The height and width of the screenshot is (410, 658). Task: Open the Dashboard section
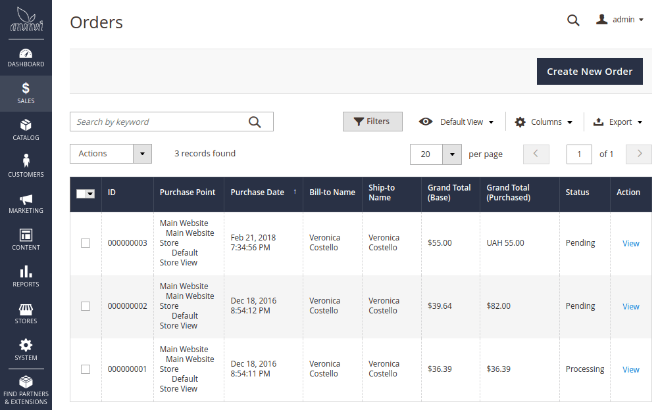(x=26, y=58)
